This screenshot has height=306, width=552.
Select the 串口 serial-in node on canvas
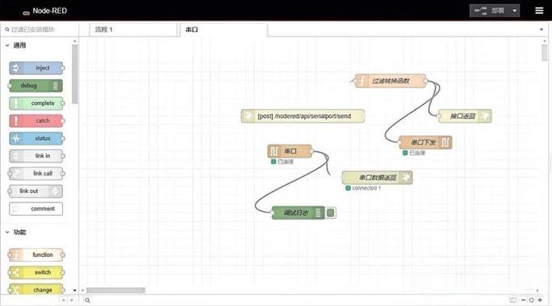pos(290,151)
